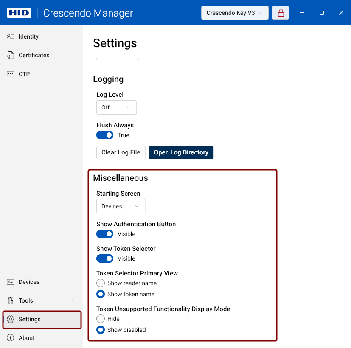Image resolution: width=351 pixels, height=348 pixels.
Task: Click the About info icon in sidebar
Action: click(11, 338)
